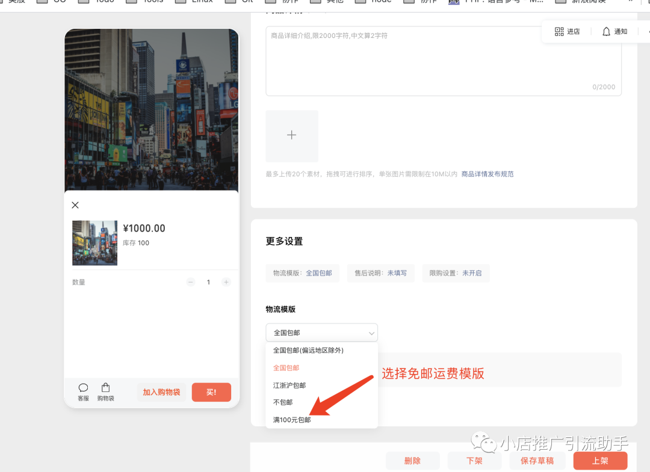Click the product thumbnail beside ¥1000.00
Image resolution: width=650 pixels, height=472 pixels.
point(95,243)
